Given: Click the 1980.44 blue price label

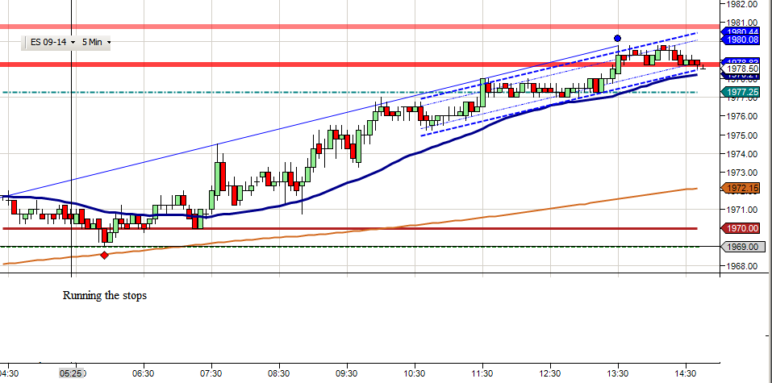Looking at the screenshot, I should tap(742, 32).
